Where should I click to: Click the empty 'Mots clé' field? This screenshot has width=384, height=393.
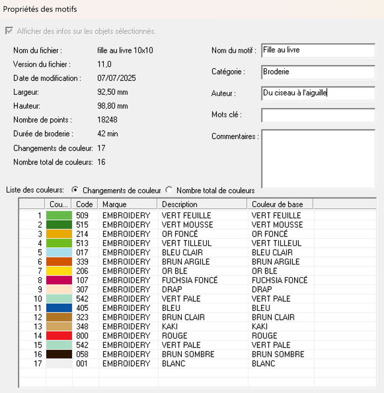point(318,115)
